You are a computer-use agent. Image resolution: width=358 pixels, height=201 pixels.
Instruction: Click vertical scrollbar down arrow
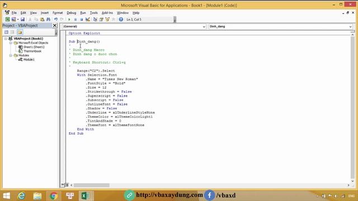[352, 181]
